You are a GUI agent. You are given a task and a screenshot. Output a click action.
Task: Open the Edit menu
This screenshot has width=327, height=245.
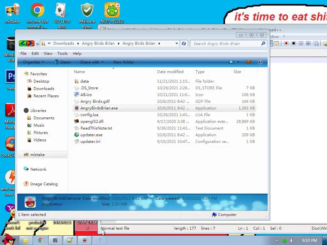coord(35,54)
